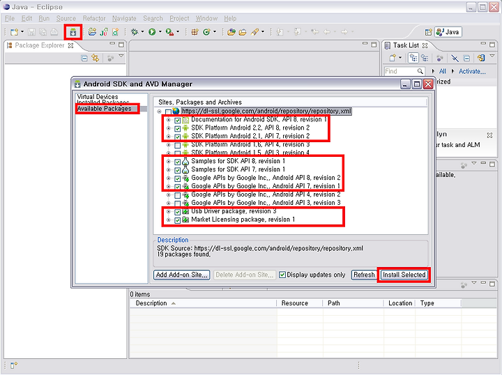Open the Android SDK and AVD Manager toolbar icon
Image resolution: width=502 pixels, height=375 pixels.
(73, 32)
